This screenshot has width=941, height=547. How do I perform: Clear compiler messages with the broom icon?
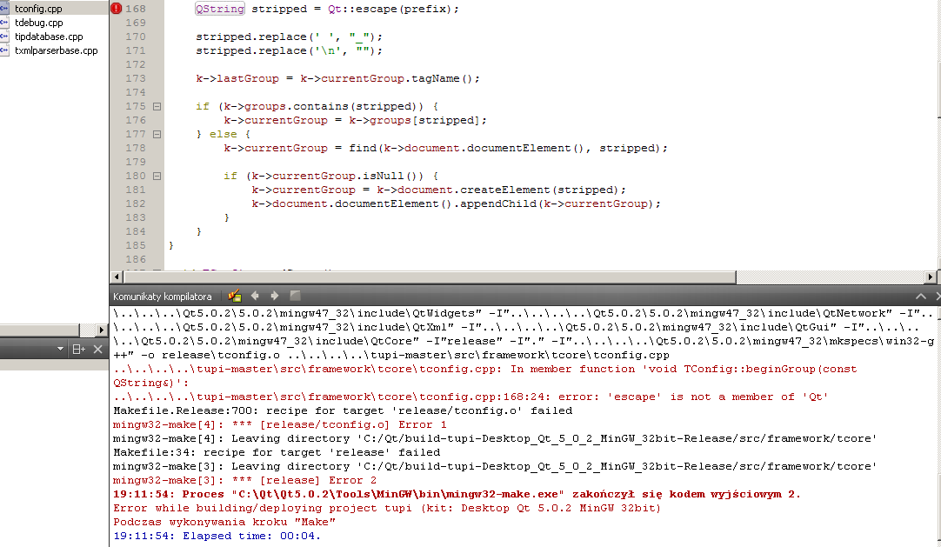pos(234,296)
